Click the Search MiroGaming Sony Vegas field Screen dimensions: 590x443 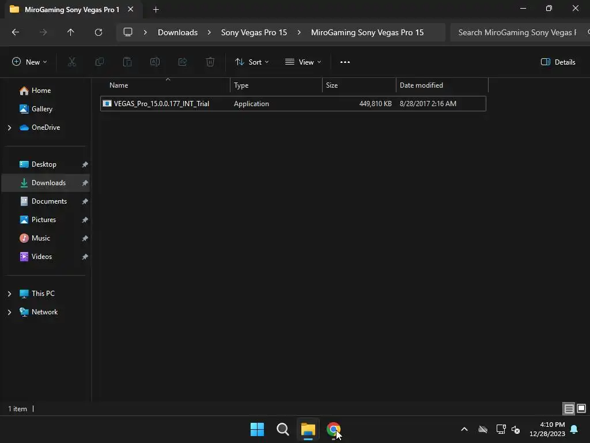[x=519, y=32]
